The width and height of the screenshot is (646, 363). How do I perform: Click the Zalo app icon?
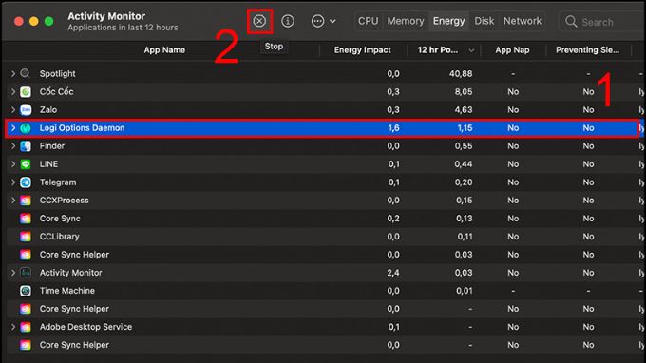[26, 110]
